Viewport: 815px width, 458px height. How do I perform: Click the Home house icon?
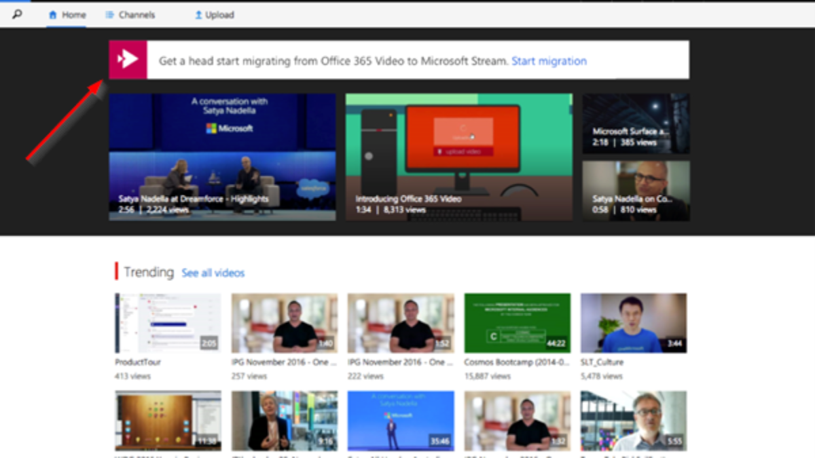point(53,14)
